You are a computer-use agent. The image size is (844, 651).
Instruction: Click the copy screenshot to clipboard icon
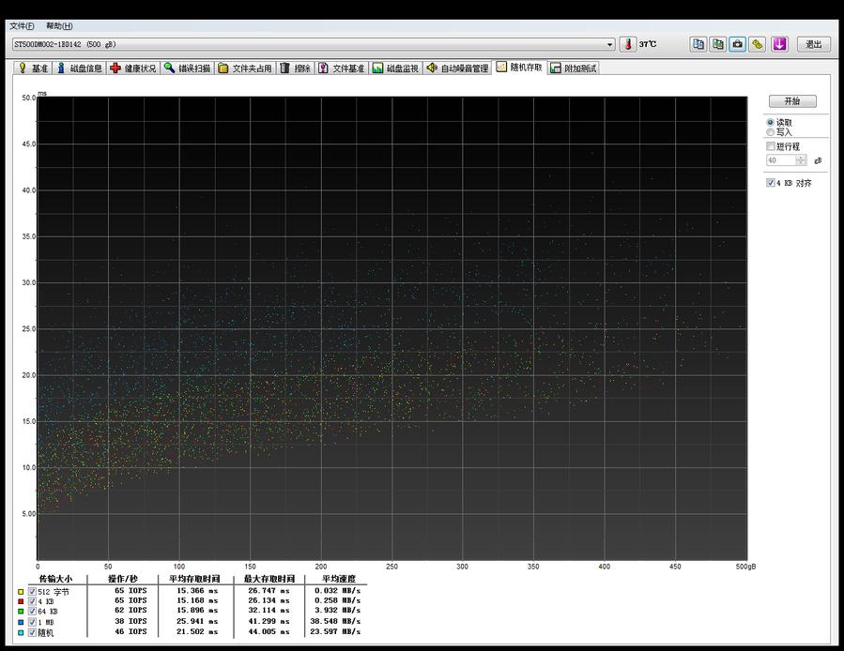point(718,44)
